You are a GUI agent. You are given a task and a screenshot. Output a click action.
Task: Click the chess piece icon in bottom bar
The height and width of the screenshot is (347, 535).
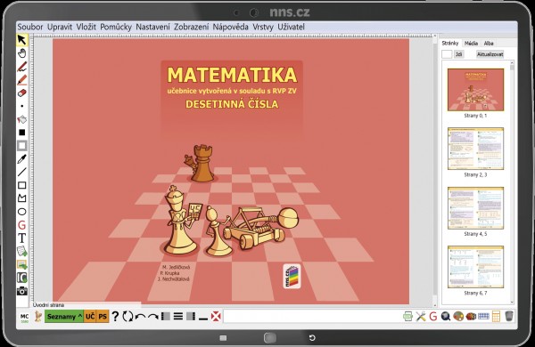coord(37,317)
